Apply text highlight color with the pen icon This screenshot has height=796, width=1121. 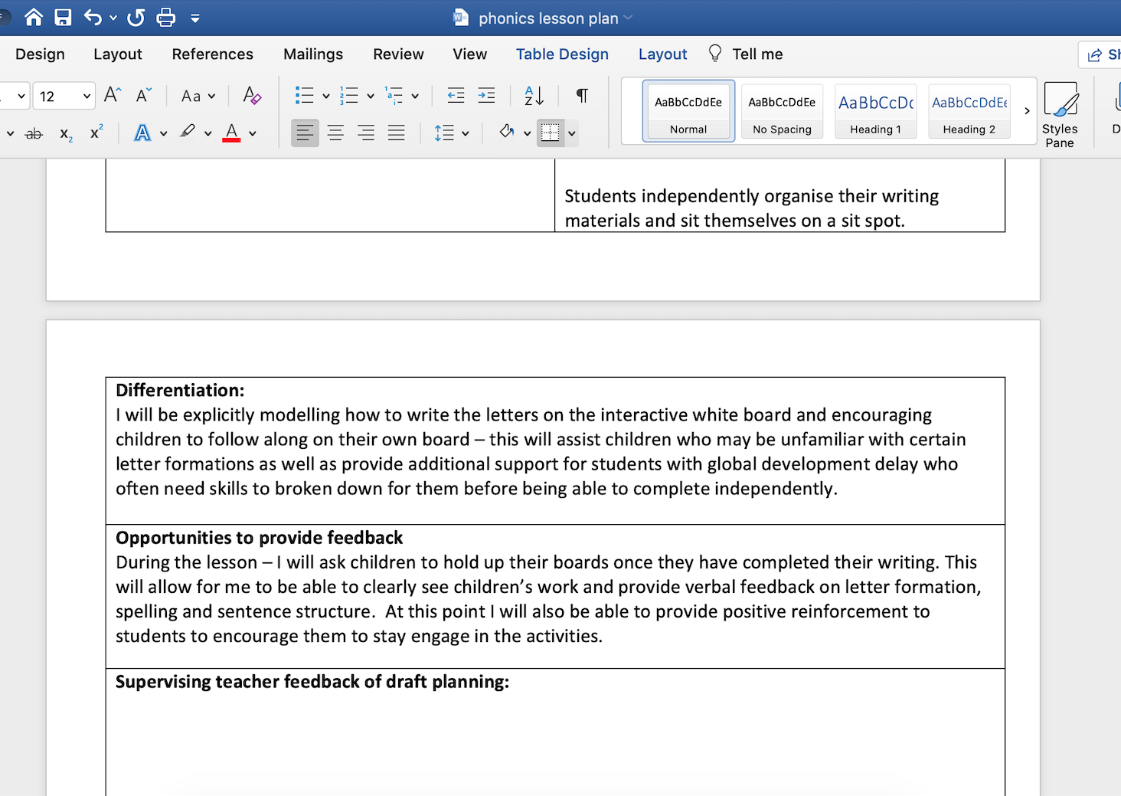tap(188, 132)
